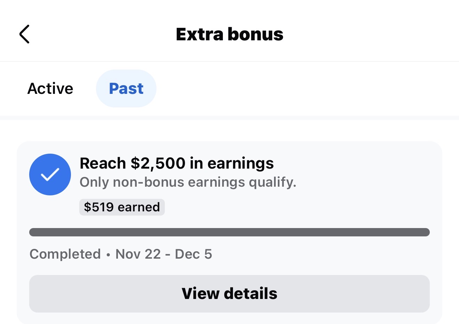Click the completed bonus progress bar
The image size is (459, 324).
click(x=229, y=232)
